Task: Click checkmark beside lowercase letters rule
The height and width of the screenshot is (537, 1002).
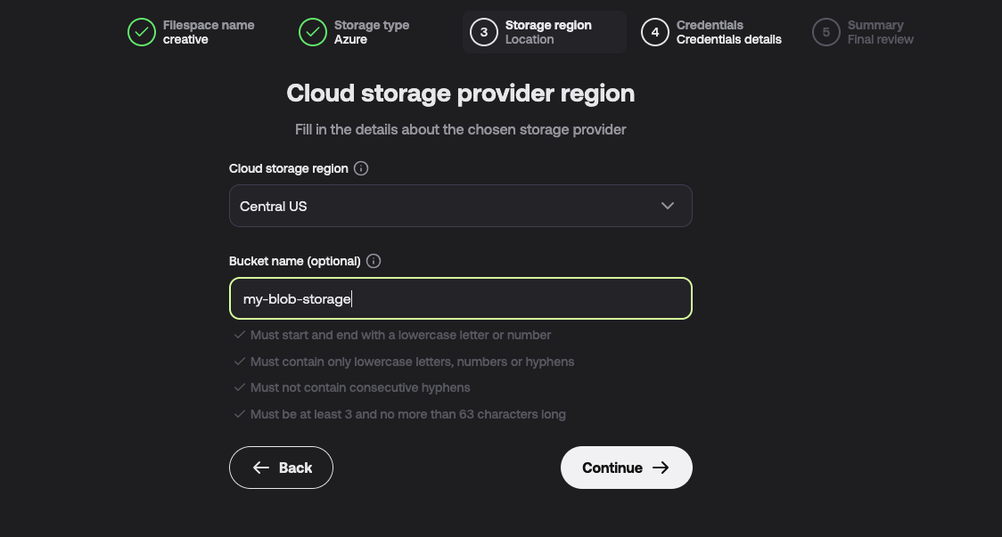Action: point(240,362)
